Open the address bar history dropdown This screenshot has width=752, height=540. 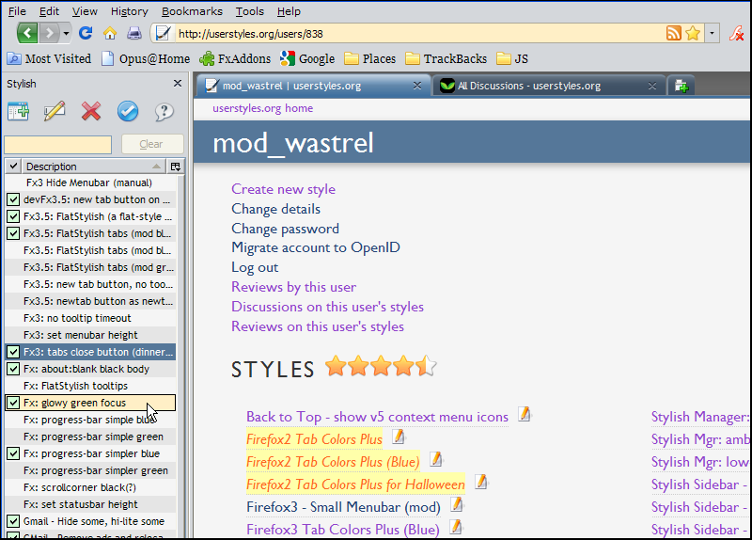click(712, 33)
